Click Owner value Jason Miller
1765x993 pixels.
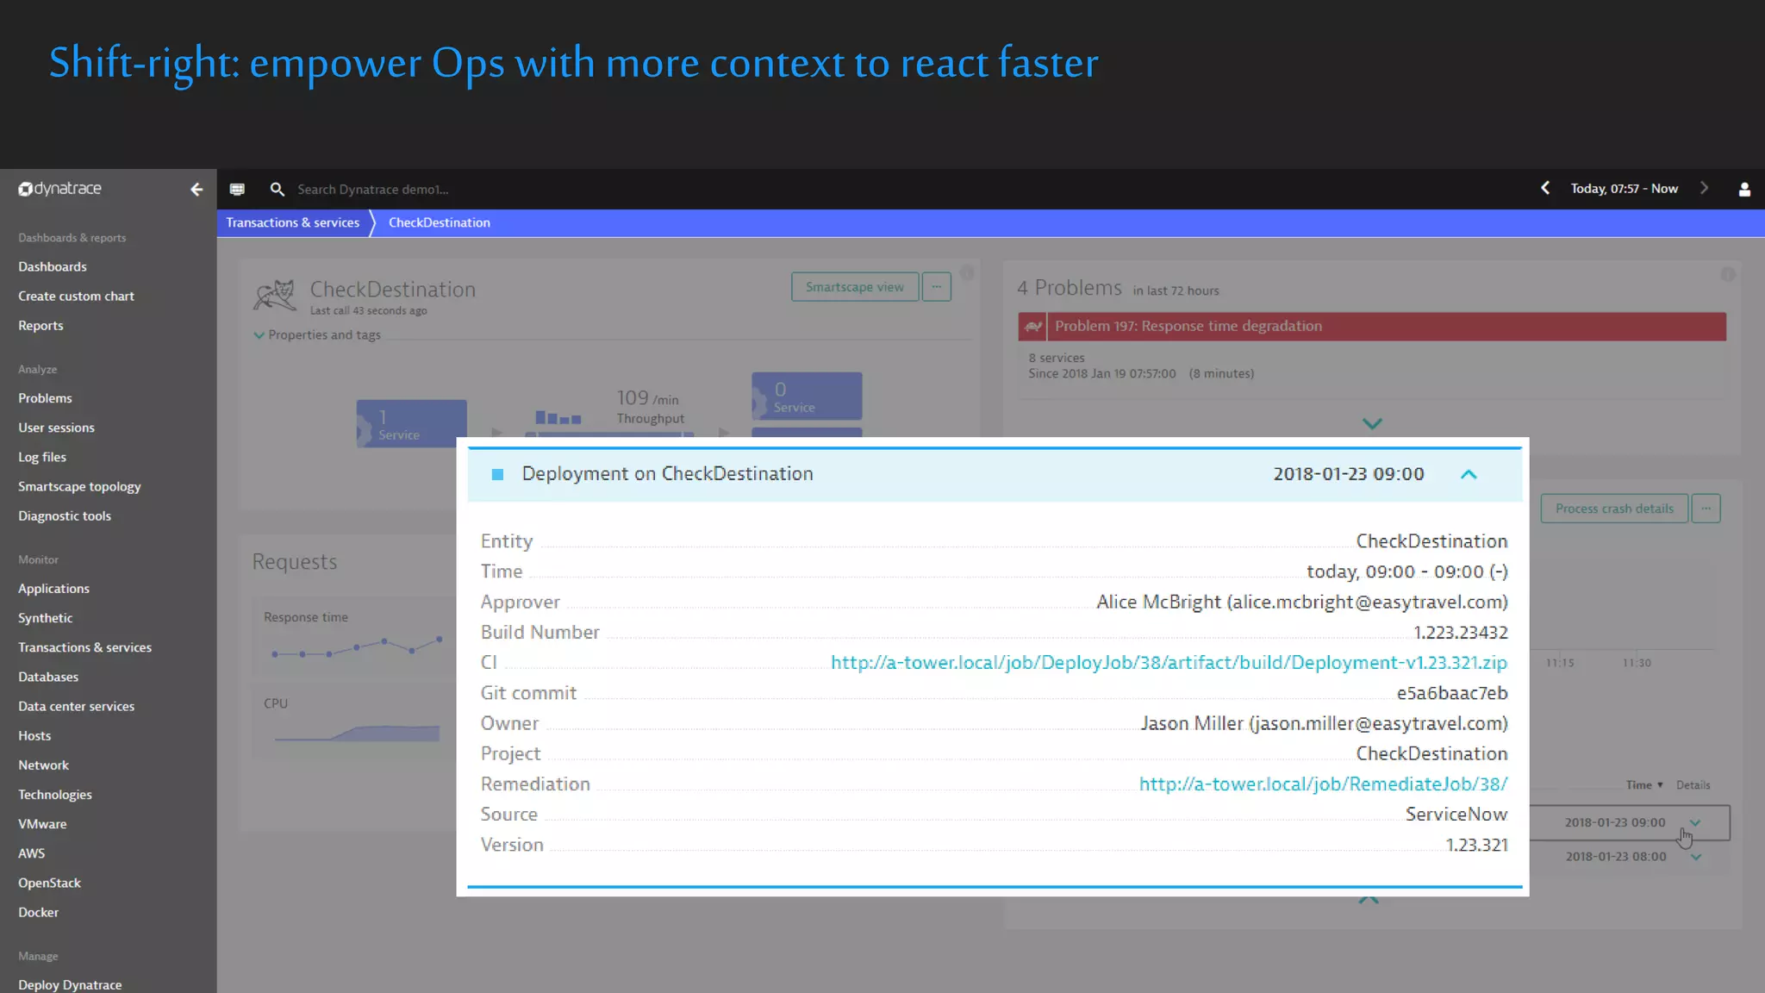pyautogui.click(x=1325, y=724)
